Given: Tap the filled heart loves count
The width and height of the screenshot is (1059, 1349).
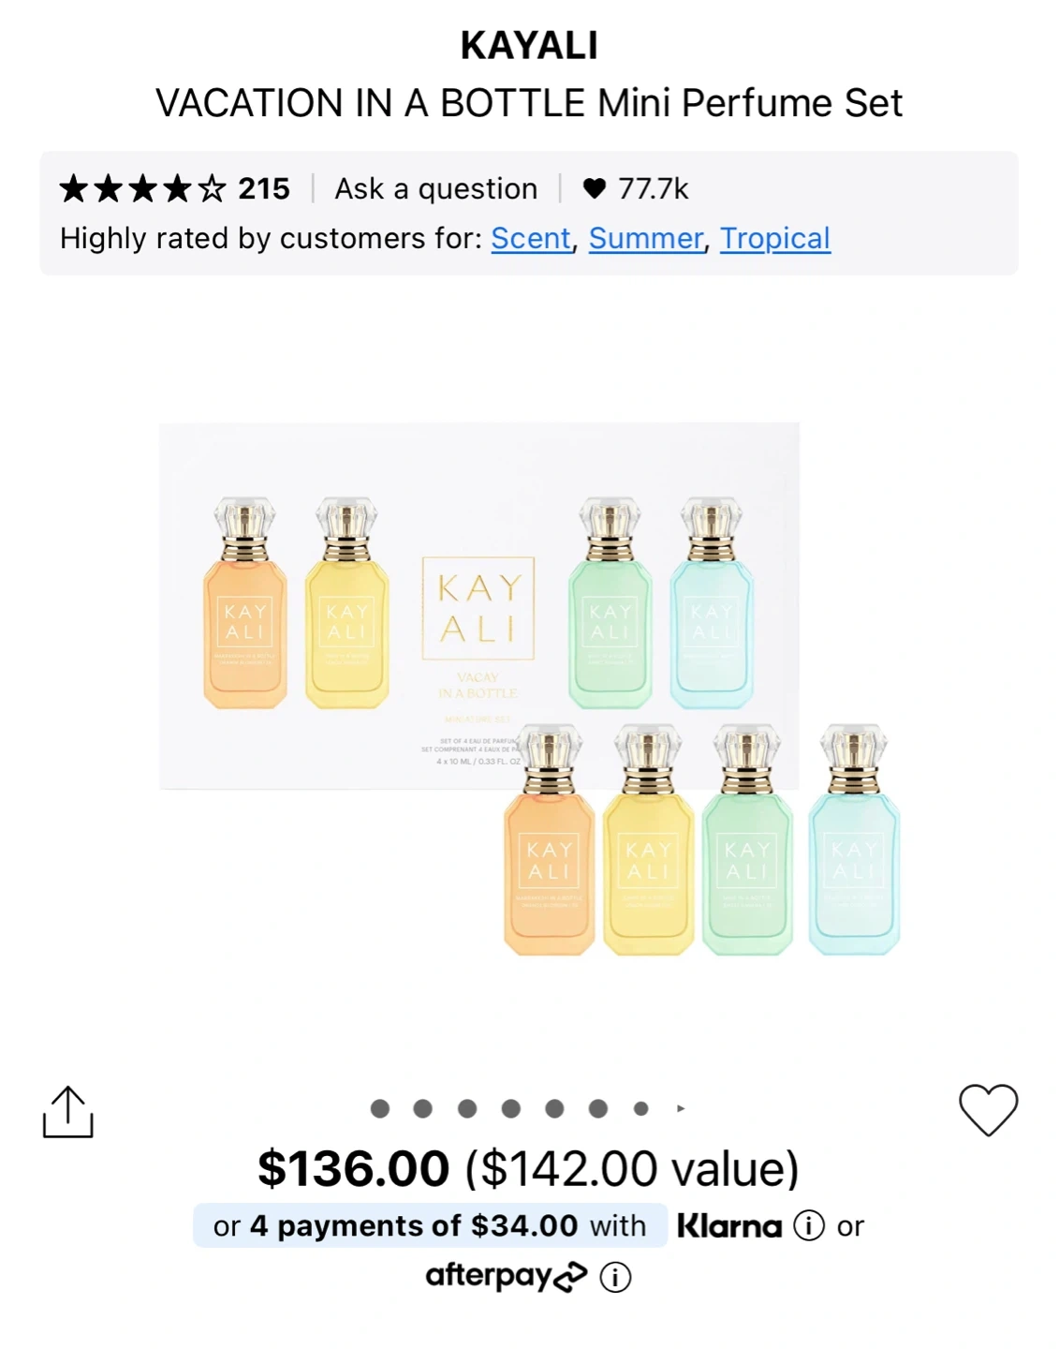Looking at the screenshot, I should click(636, 189).
